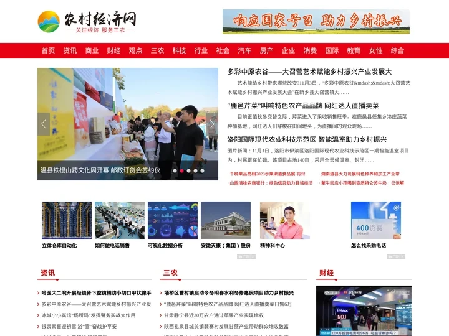Viewport: 449px width, 336px height.
Task: Click caption text 怎么找采购电话
Action: point(369,245)
